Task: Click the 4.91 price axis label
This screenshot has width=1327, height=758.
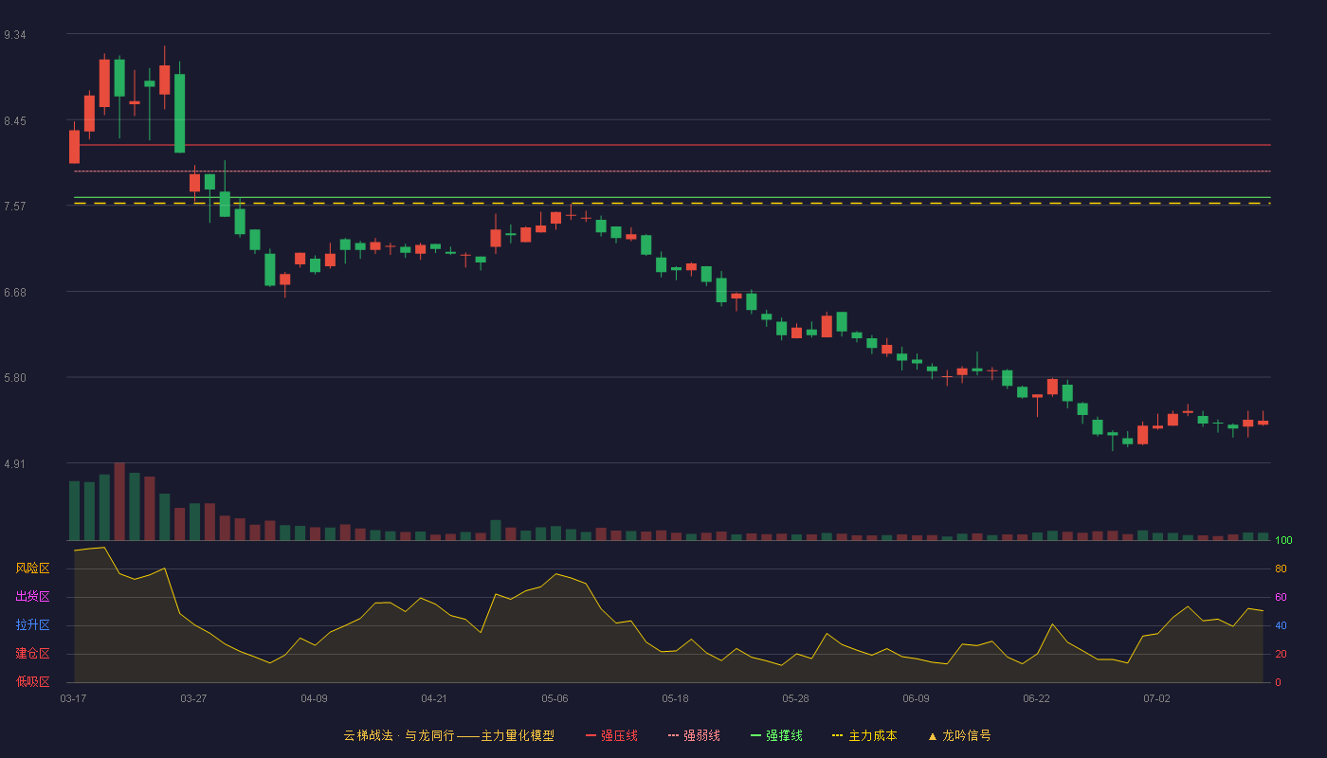Action: [x=14, y=464]
